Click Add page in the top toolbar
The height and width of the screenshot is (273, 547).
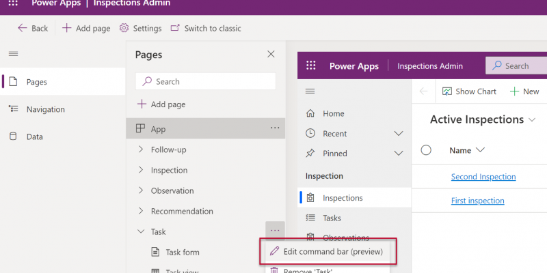86,28
